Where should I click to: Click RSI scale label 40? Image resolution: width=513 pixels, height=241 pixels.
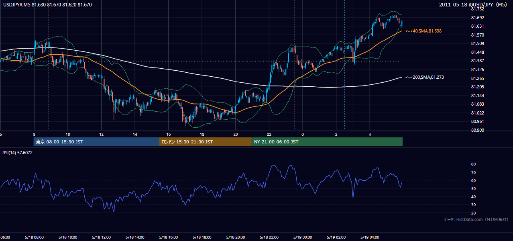coord(473,196)
